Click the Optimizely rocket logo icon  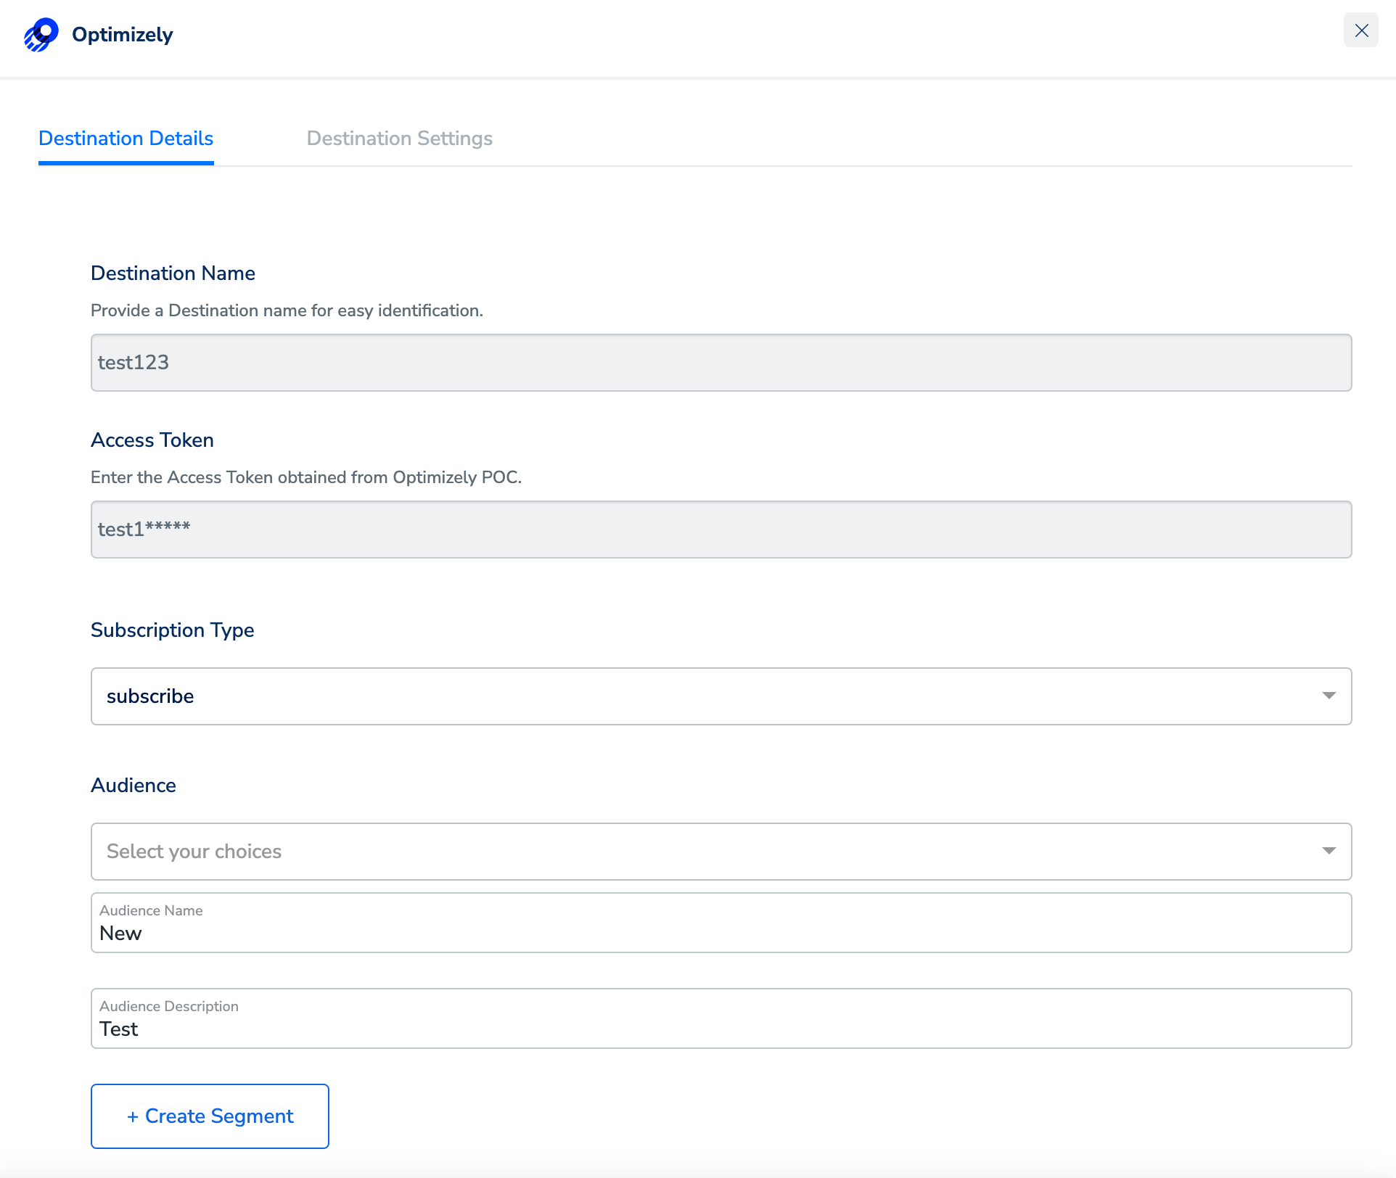[x=41, y=34]
